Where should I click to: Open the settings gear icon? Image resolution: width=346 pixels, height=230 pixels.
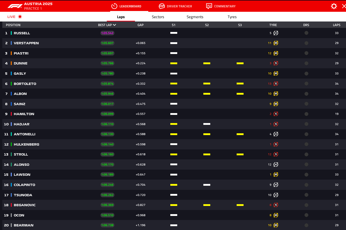(x=334, y=6)
